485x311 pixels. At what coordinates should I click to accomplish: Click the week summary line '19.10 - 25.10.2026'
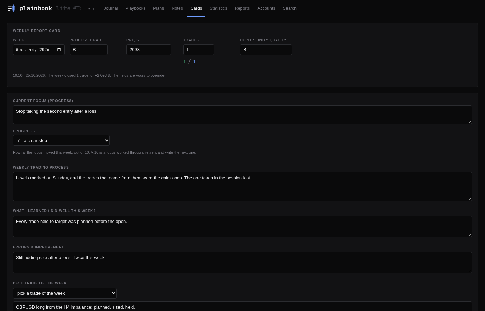(x=89, y=75)
